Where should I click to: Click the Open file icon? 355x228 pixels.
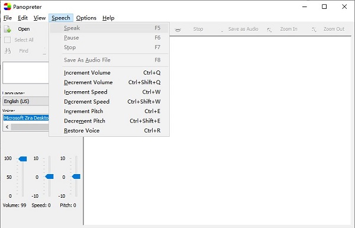coord(8,29)
